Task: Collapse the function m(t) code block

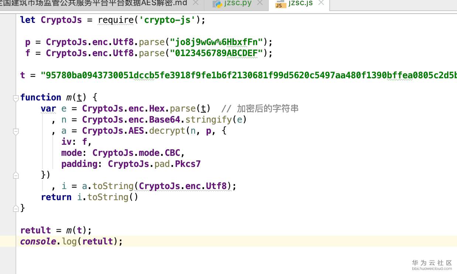Action: coord(16,97)
